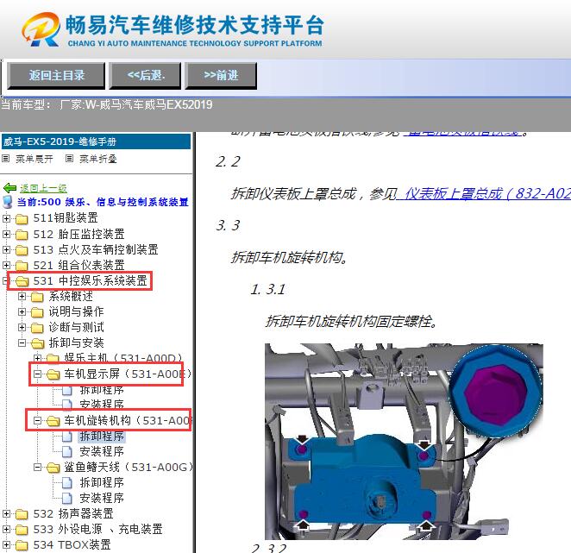Collapse the 鲨鱼鳍天线 (531-A00G) node
This screenshot has width=571, height=553.
[37, 468]
